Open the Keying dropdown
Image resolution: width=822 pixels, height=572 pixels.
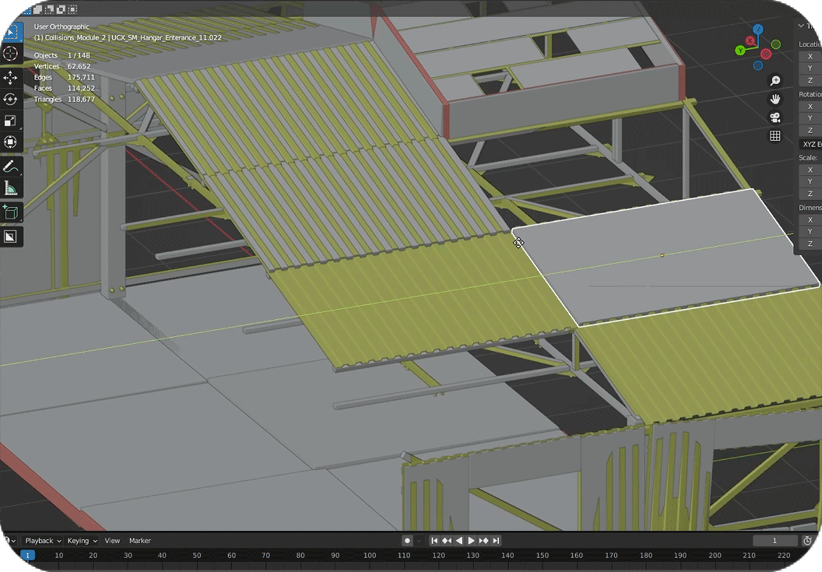point(82,540)
